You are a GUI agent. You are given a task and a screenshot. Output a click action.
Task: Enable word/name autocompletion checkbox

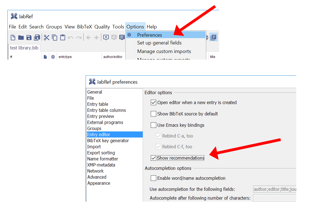[153, 178]
